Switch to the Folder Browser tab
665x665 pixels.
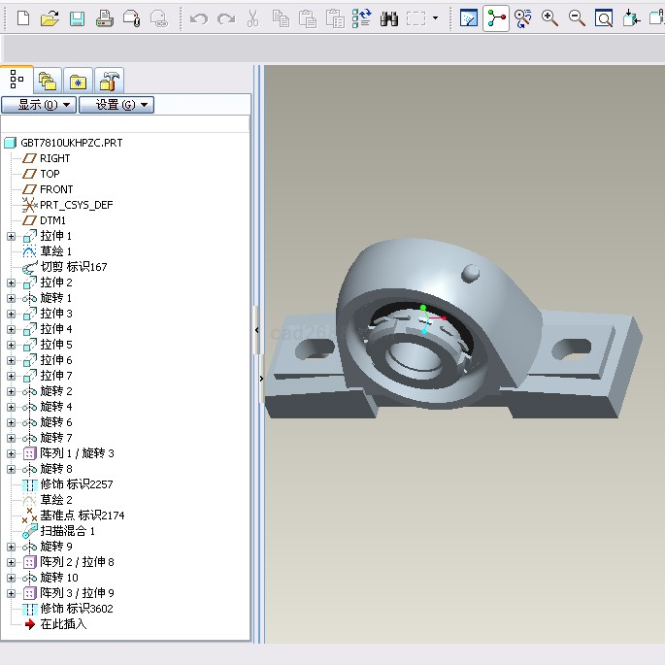pyautogui.click(x=48, y=81)
